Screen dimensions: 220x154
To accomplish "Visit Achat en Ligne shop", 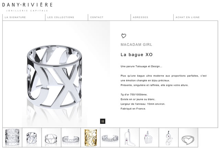I will click(188, 17).
